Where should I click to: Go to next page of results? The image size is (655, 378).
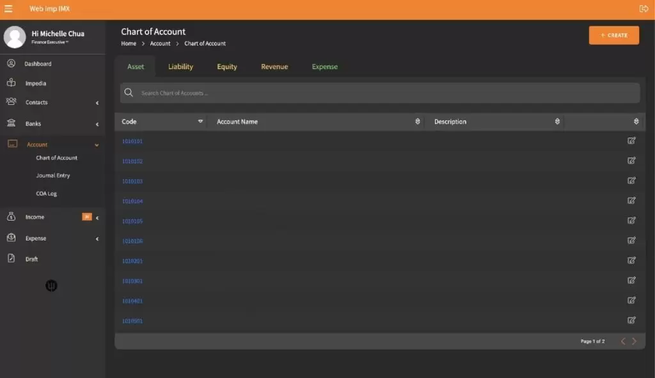tap(634, 342)
